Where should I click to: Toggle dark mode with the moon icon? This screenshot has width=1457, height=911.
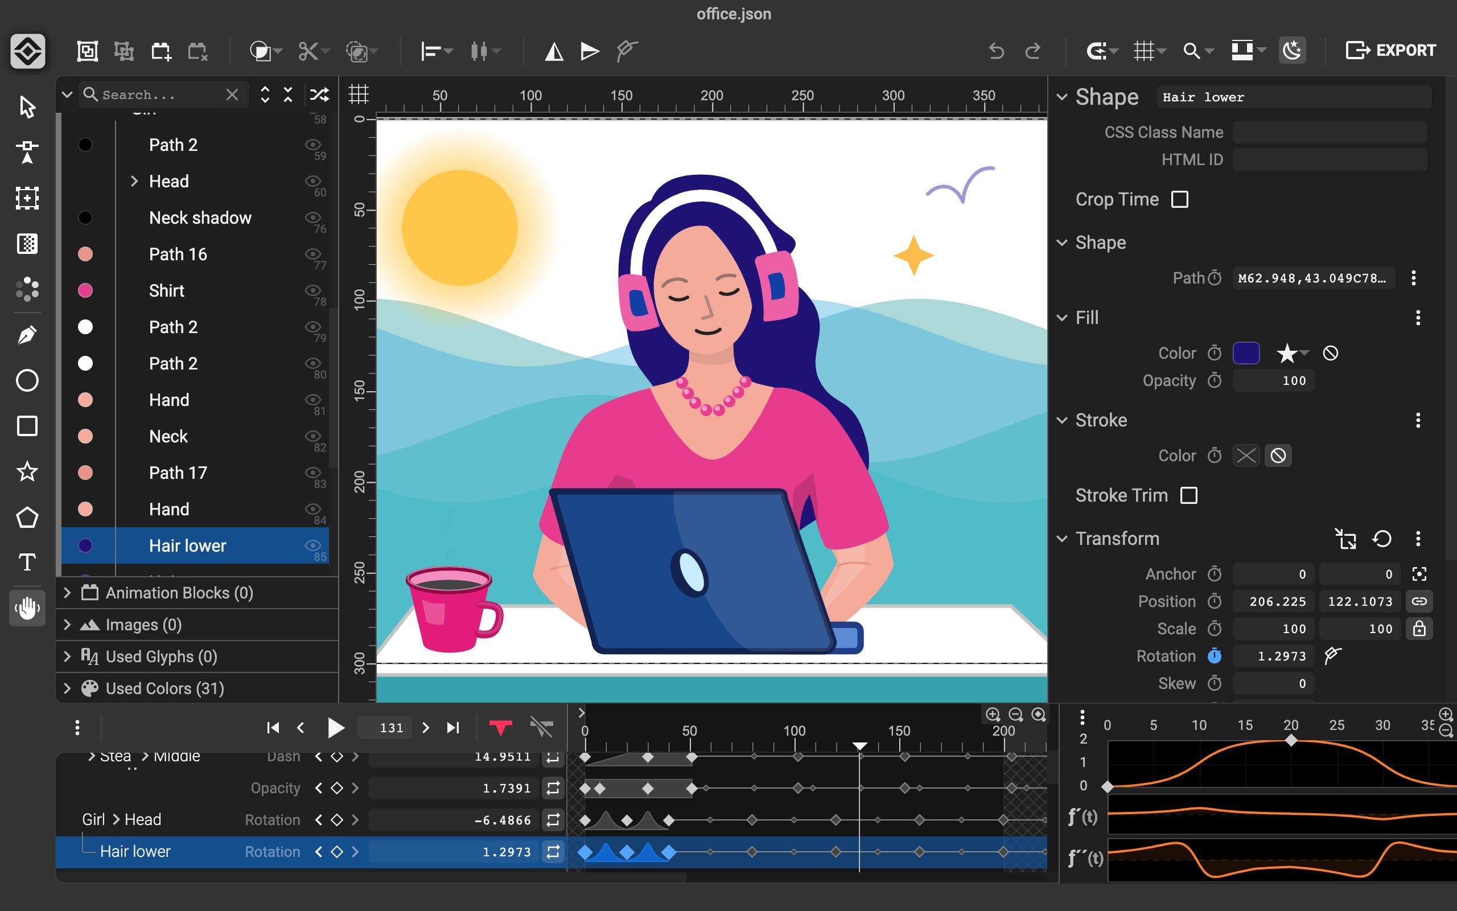(x=1293, y=51)
